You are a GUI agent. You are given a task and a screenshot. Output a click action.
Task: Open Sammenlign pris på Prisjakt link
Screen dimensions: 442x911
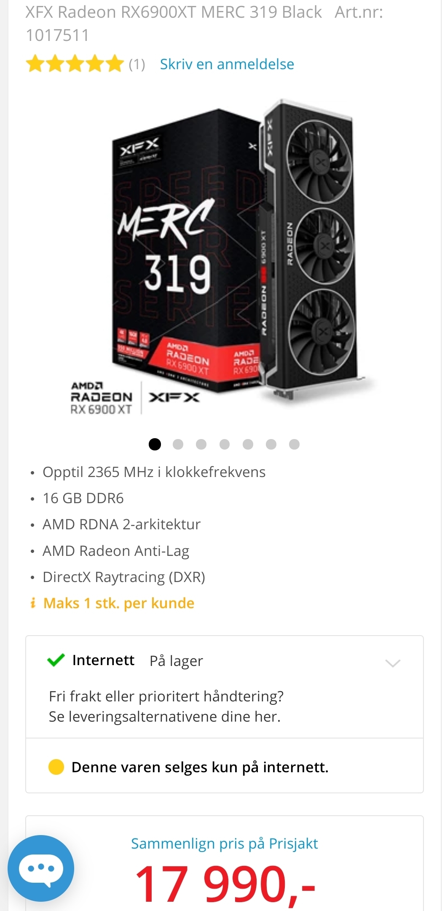coord(225,844)
